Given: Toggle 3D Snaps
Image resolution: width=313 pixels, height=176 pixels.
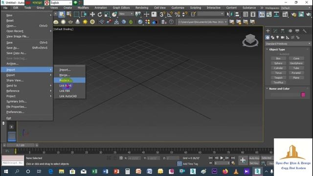Looking at the screenshot, I should pyautogui.click(x=162, y=14).
